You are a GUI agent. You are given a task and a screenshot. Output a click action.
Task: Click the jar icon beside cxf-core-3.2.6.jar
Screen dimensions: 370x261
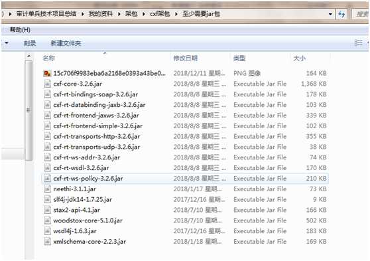(x=47, y=84)
